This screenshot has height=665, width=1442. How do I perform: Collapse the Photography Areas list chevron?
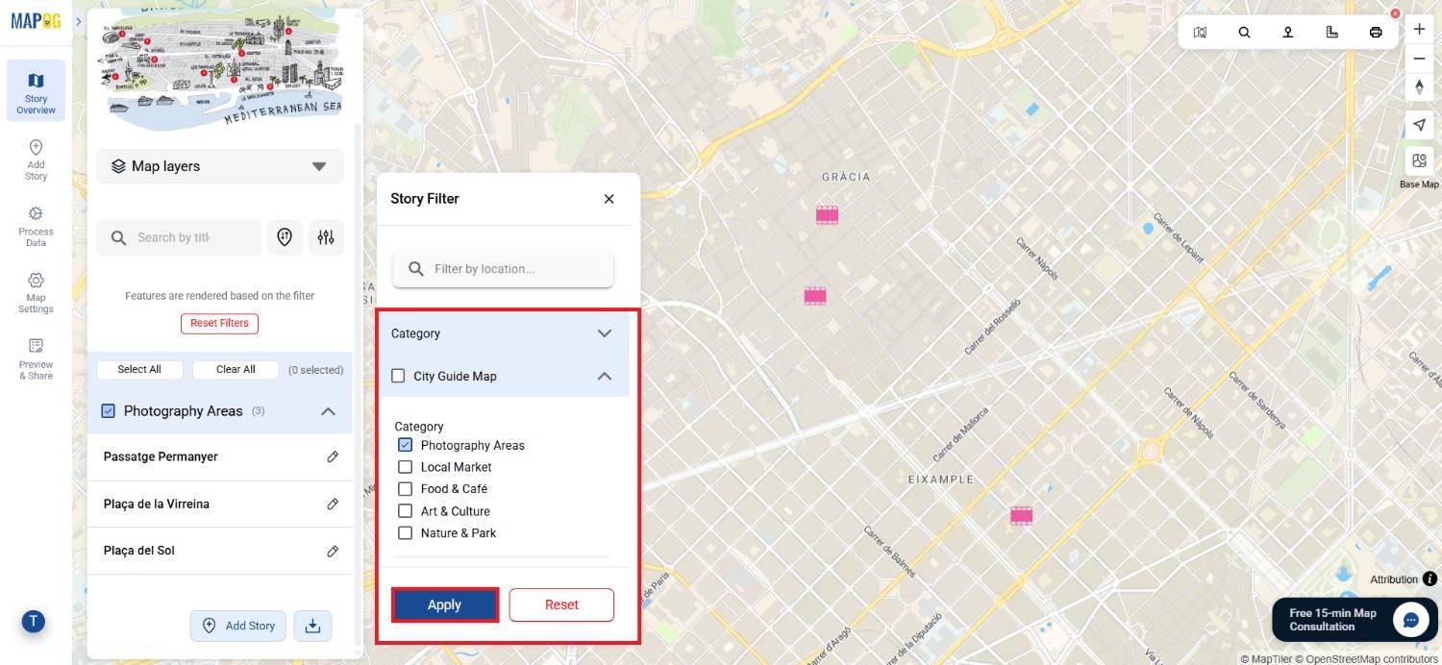[328, 411]
